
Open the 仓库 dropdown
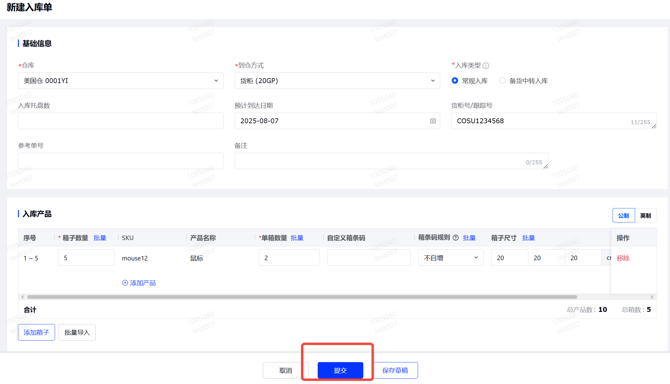121,81
